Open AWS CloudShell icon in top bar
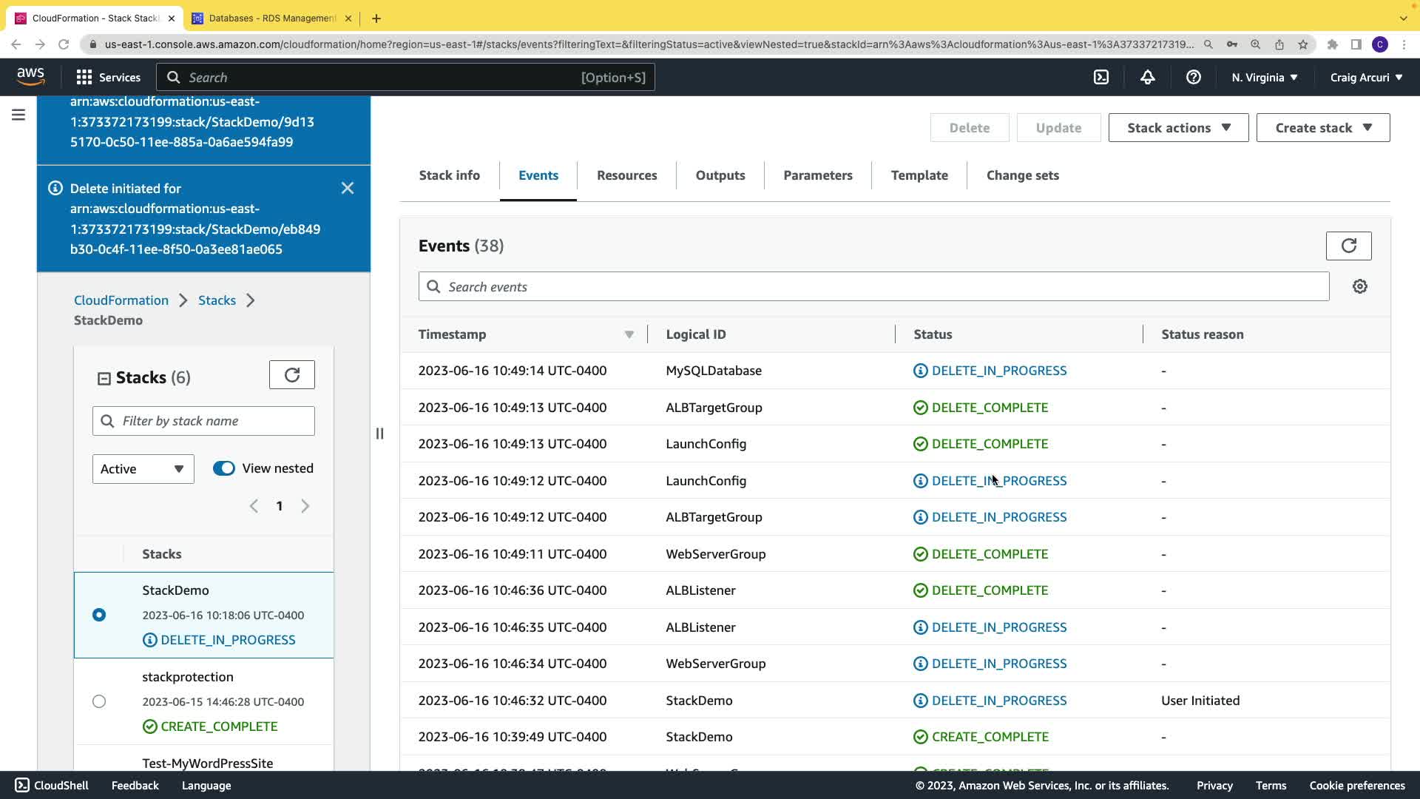Viewport: 1420px width, 799px height. (1101, 77)
